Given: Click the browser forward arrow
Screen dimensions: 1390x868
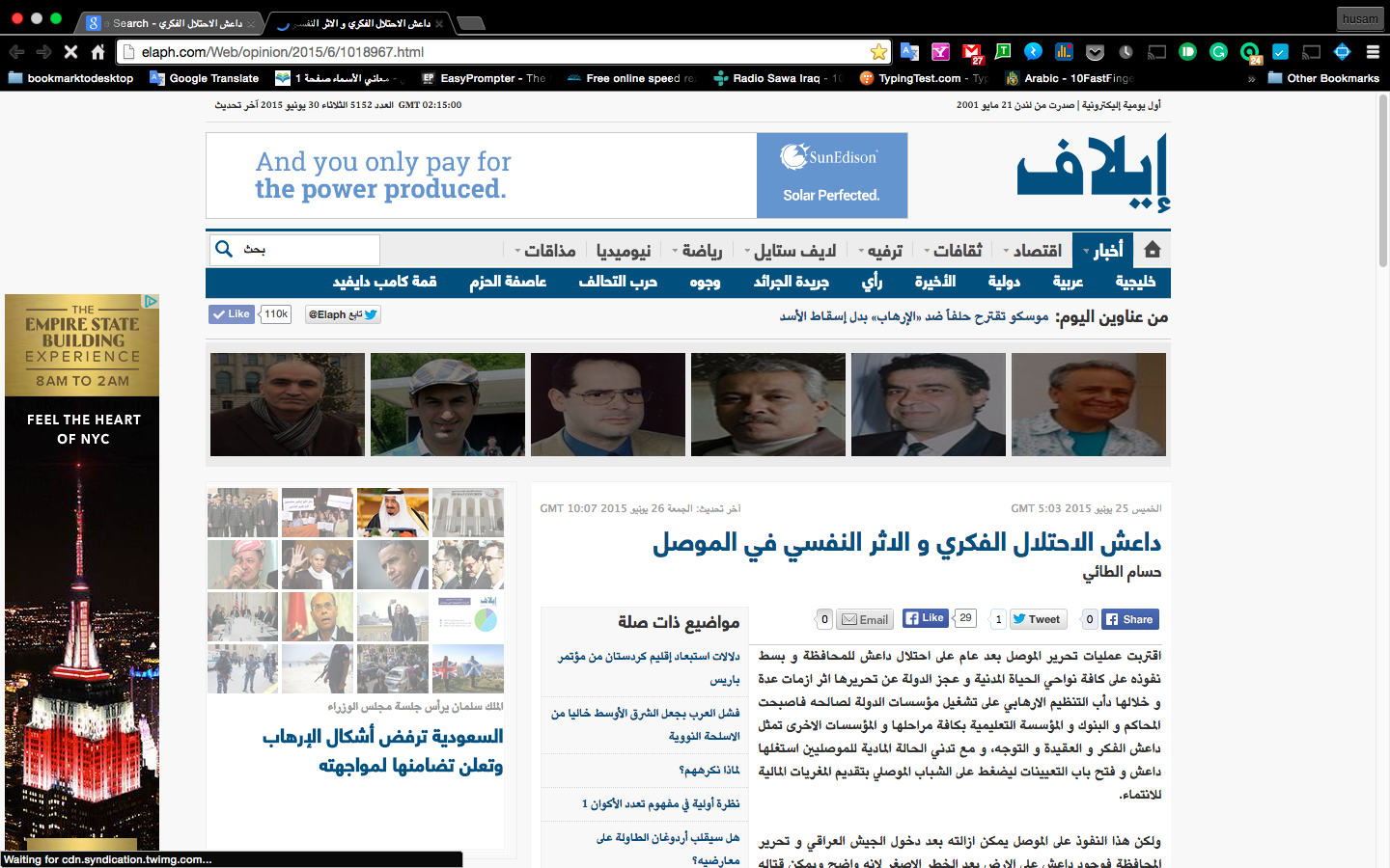Looking at the screenshot, I should tap(43, 52).
